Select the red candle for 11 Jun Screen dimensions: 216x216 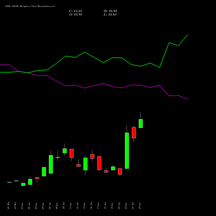pyautogui.click(x=72, y=153)
